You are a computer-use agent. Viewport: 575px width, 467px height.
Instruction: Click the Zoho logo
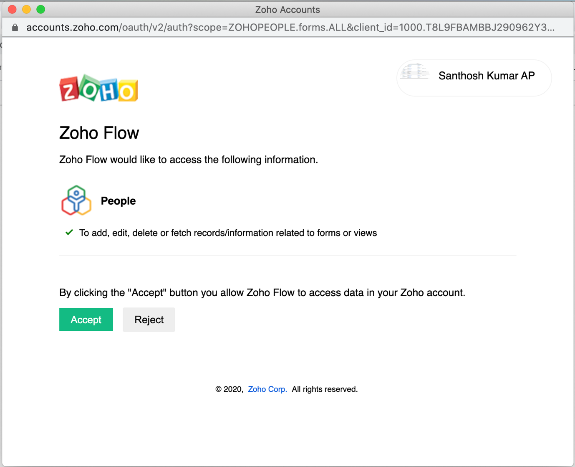tap(98, 88)
